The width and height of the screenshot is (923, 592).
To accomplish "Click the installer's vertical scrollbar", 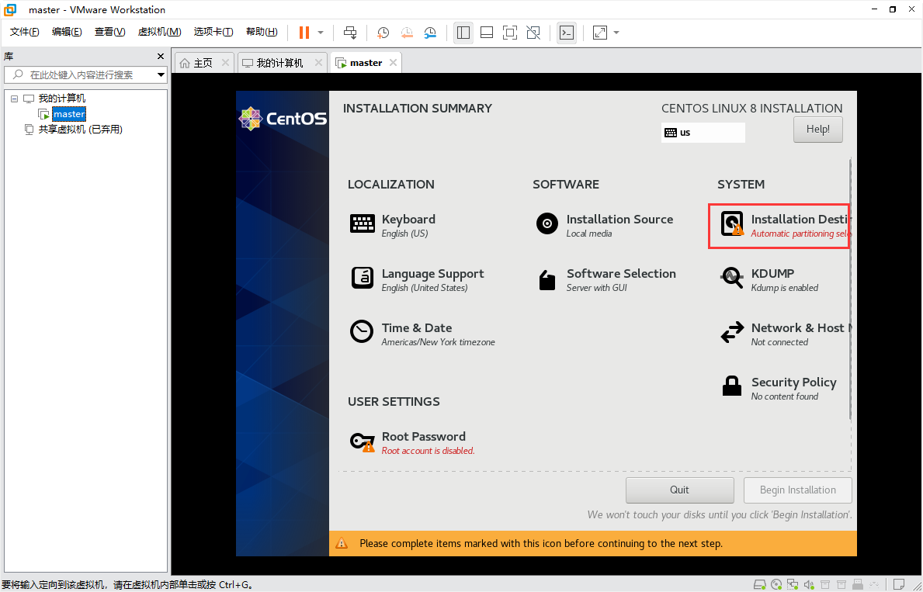I will tap(850, 289).
